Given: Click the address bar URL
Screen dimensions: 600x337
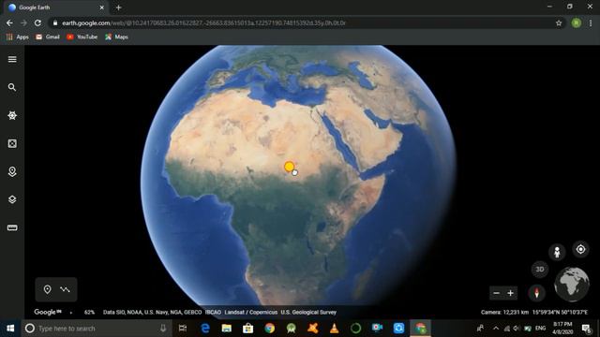Looking at the screenshot, I should point(203,22).
